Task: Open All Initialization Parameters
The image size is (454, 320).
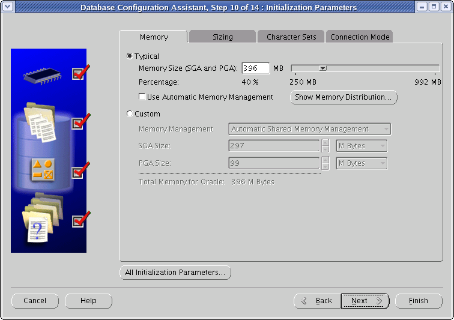Action: 175,273
